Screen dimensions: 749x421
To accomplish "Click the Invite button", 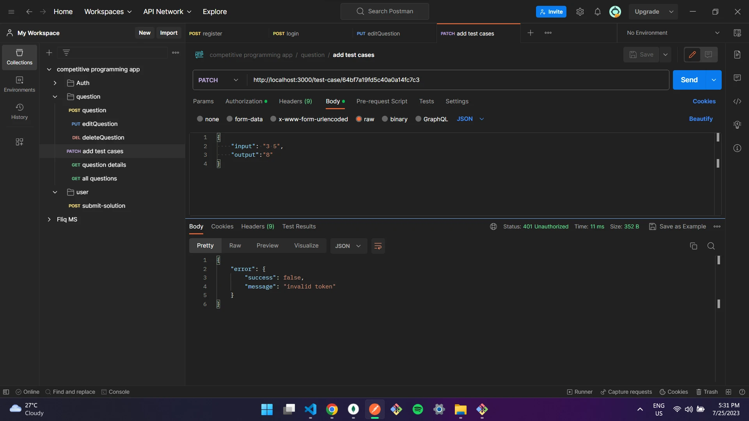I will pos(551,12).
